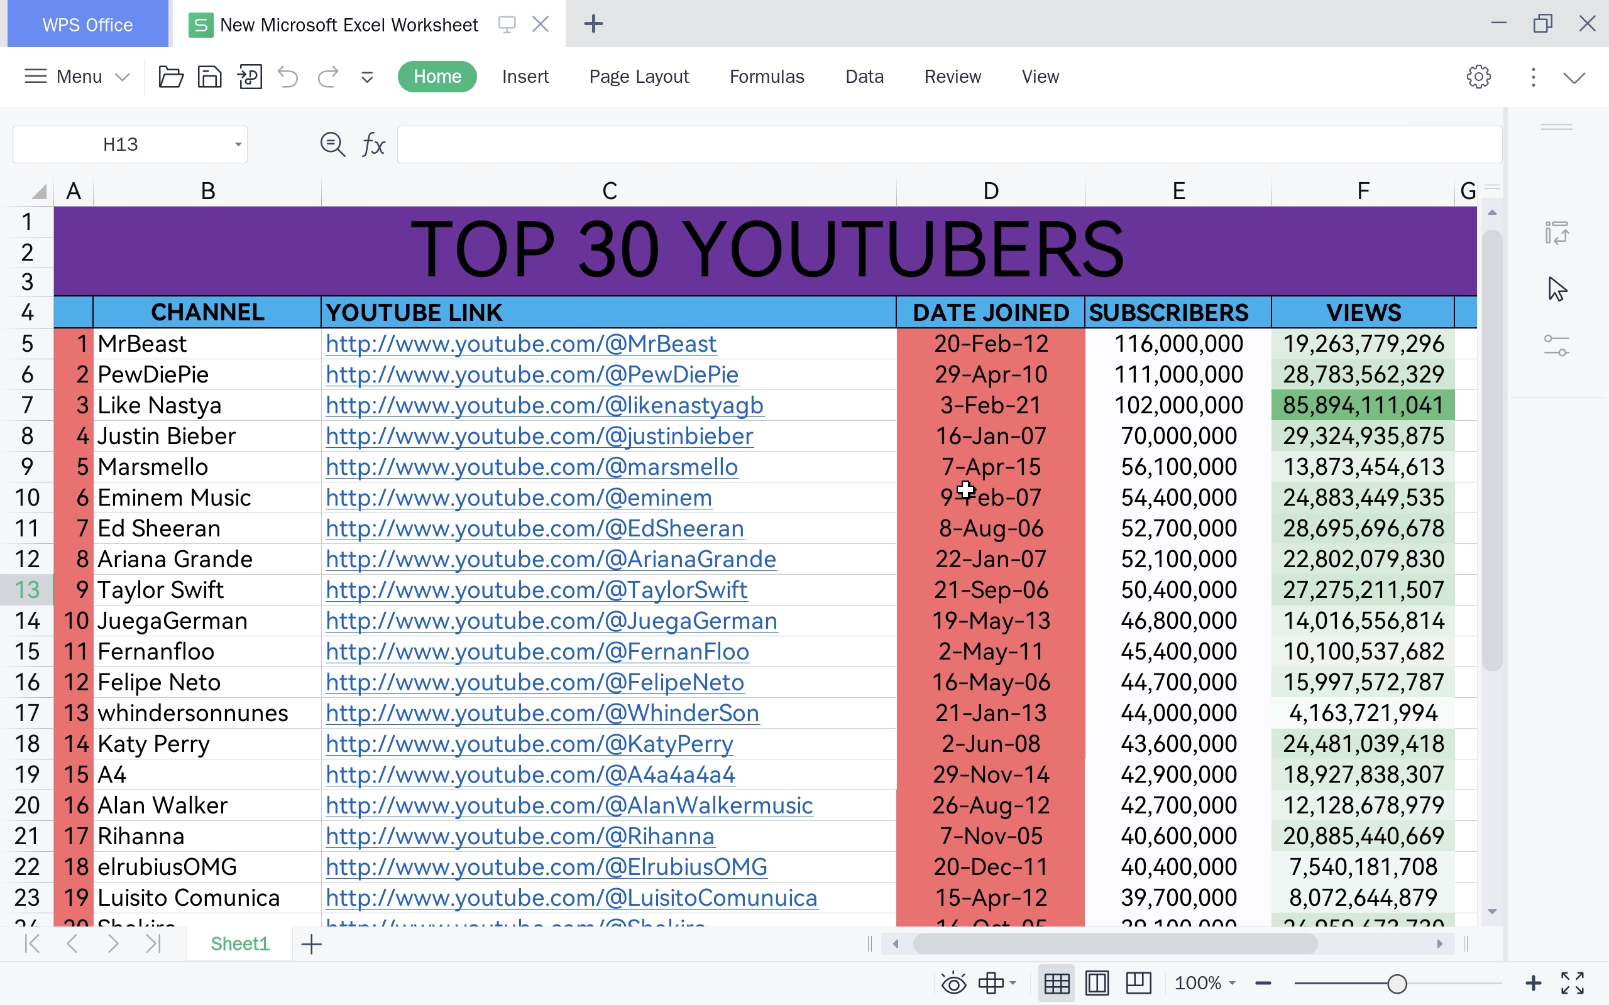The image size is (1609, 1005).
Task: Open the settings gear icon
Action: pyautogui.click(x=1478, y=77)
